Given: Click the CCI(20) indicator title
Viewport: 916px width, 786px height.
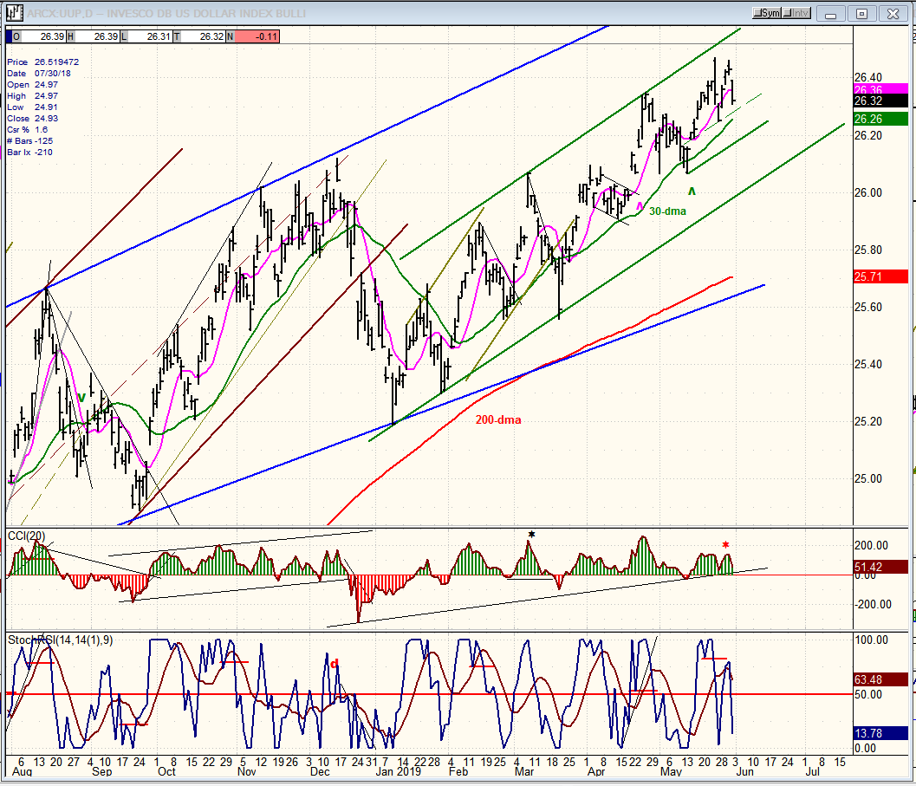Looking at the screenshot, I should tap(26, 536).
